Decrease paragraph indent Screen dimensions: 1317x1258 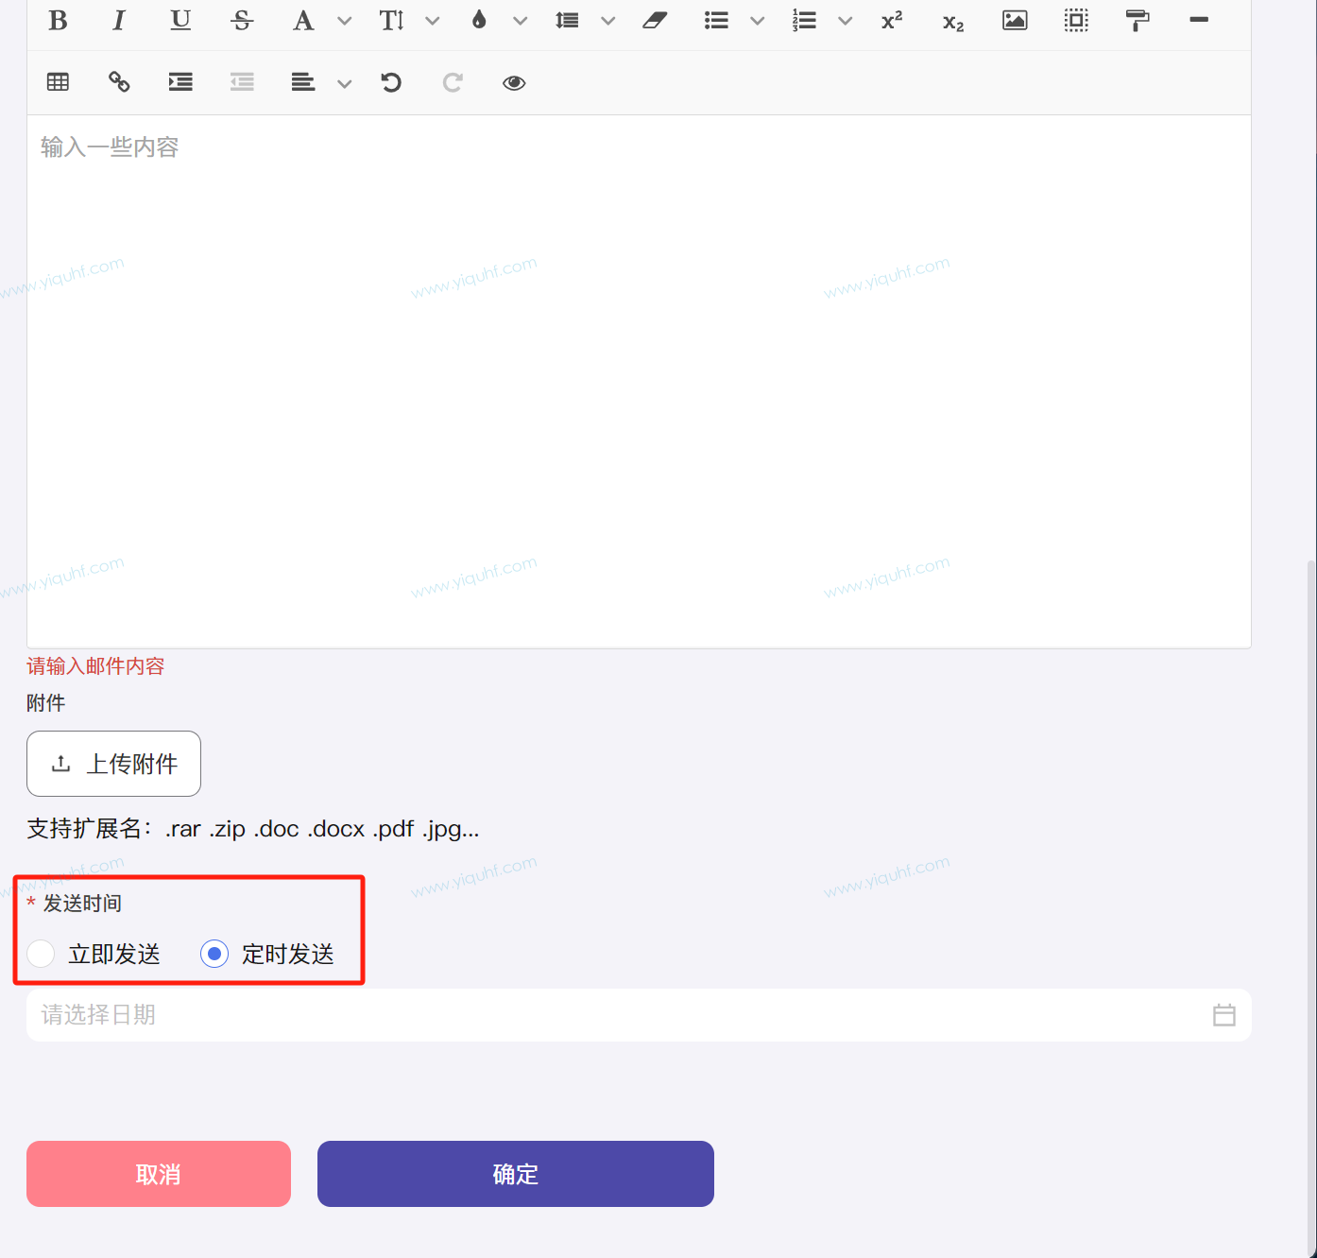click(242, 82)
